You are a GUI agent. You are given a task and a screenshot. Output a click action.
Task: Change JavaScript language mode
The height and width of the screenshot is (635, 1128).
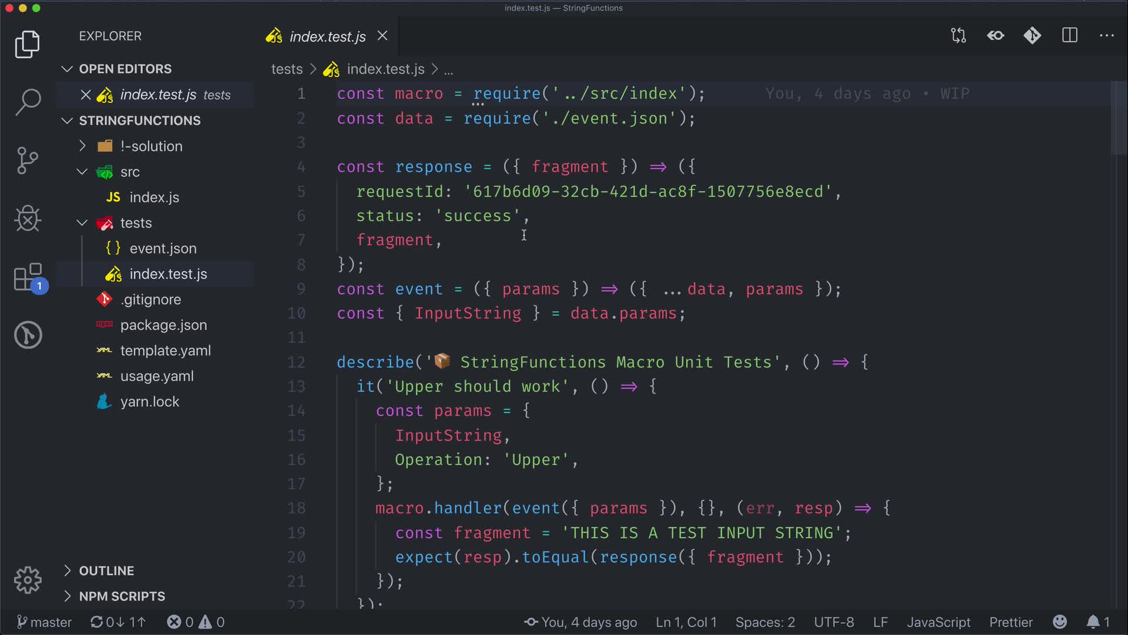coord(938,622)
